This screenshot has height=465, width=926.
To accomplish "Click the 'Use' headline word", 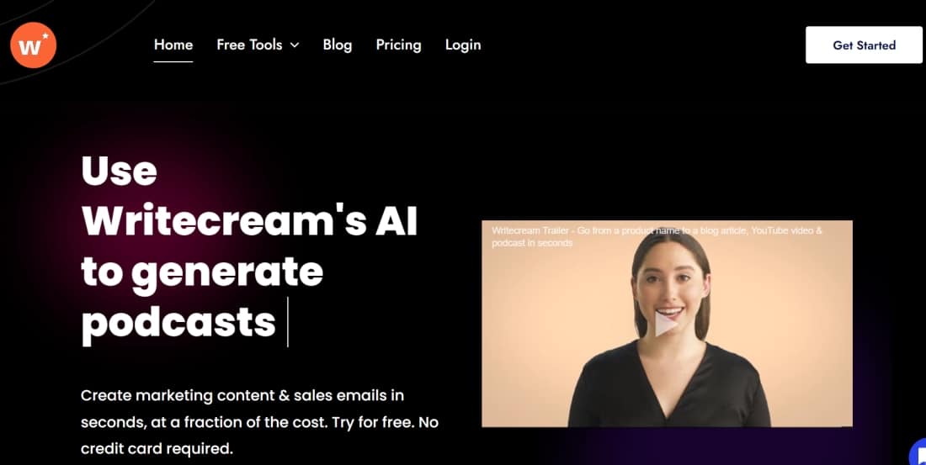I will [119, 172].
